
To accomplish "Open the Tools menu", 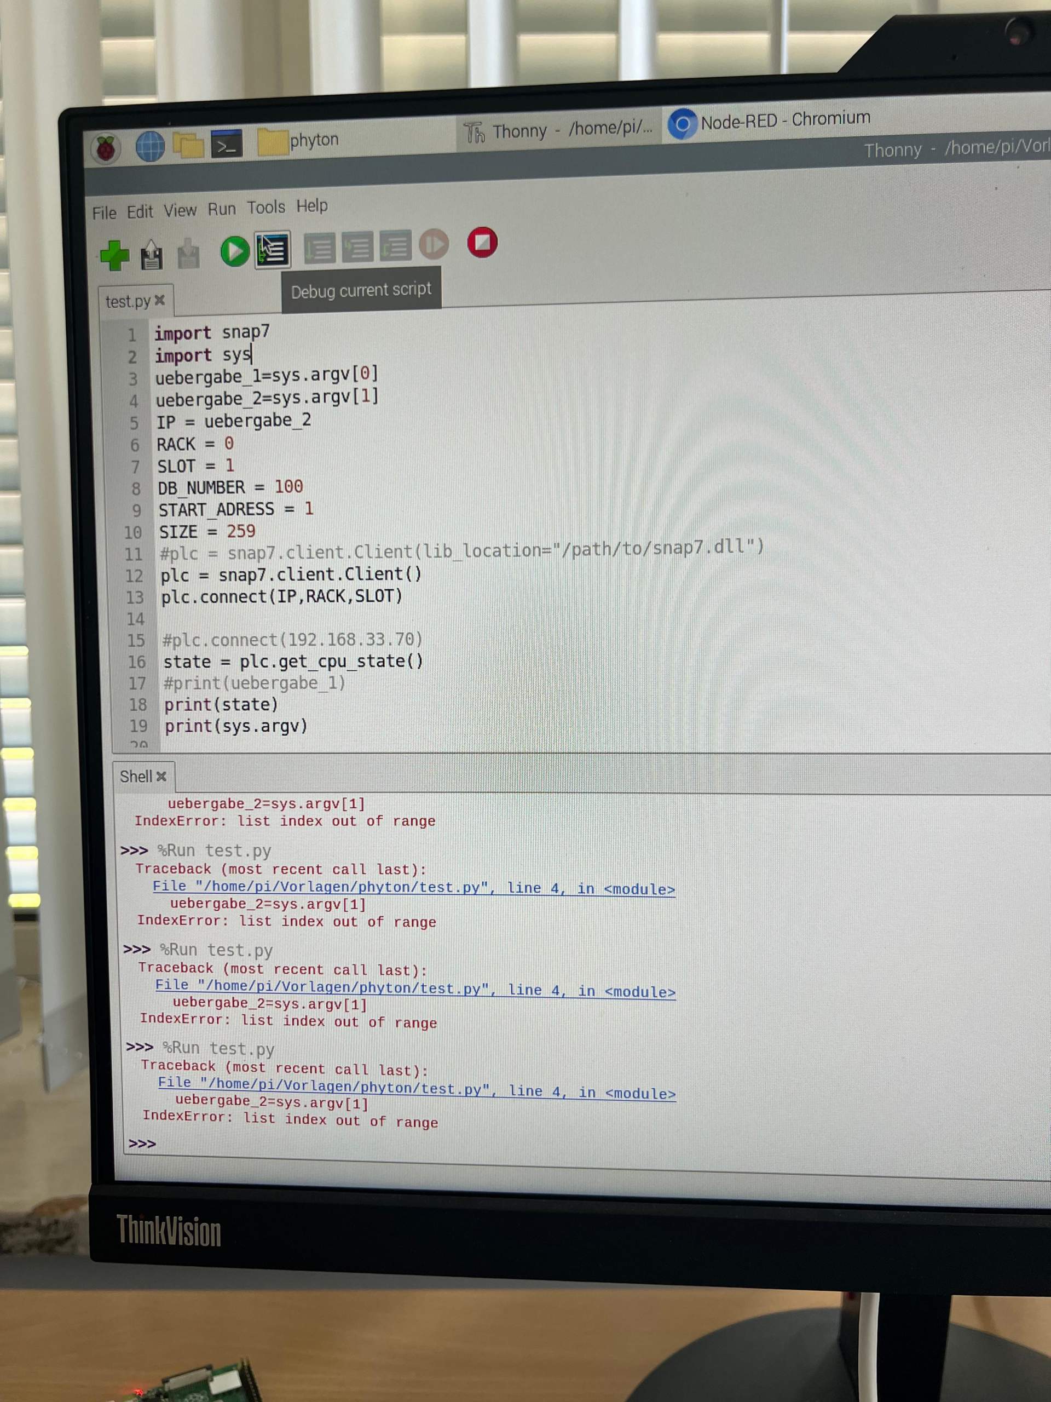I will (x=267, y=207).
